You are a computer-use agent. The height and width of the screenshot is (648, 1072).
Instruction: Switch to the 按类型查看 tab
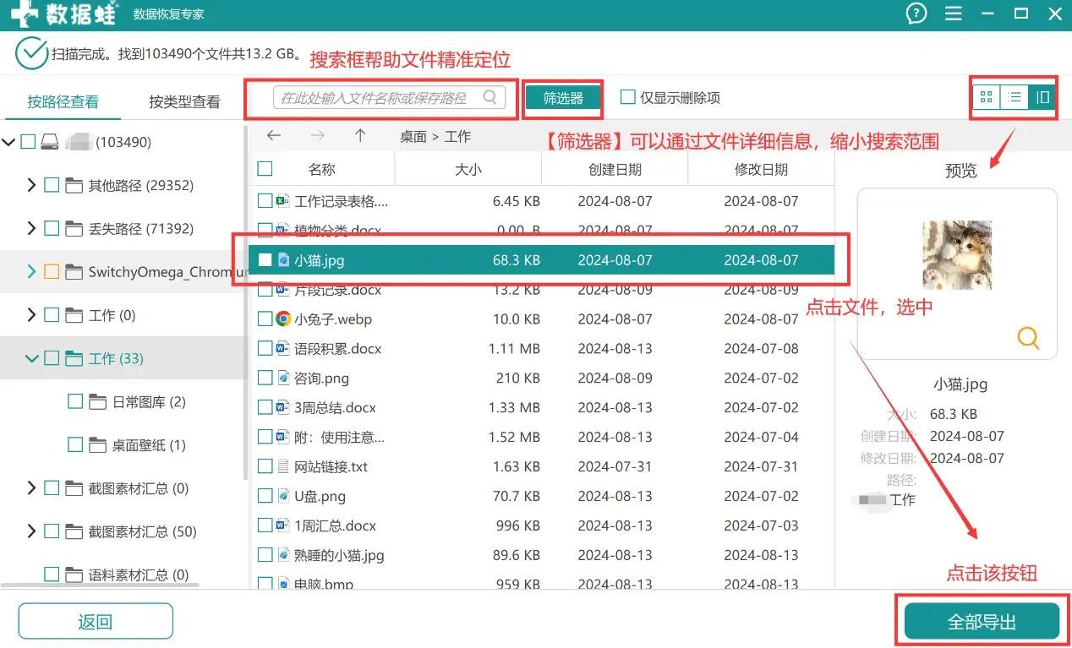pyautogui.click(x=184, y=101)
